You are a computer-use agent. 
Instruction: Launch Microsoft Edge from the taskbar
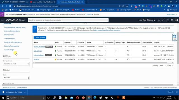click(x=95, y=97)
